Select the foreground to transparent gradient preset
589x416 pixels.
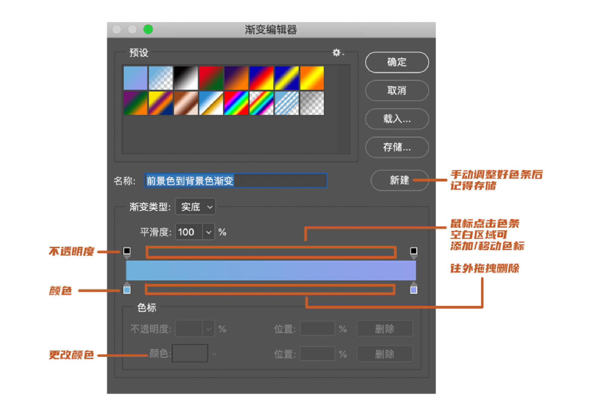click(x=161, y=78)
